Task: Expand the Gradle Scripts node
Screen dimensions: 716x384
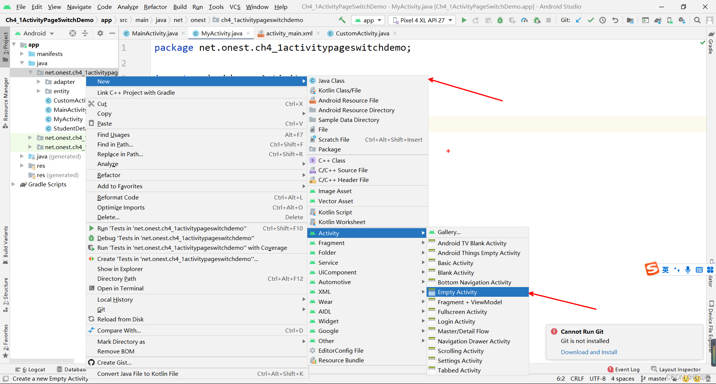Action: coord(13,184)
